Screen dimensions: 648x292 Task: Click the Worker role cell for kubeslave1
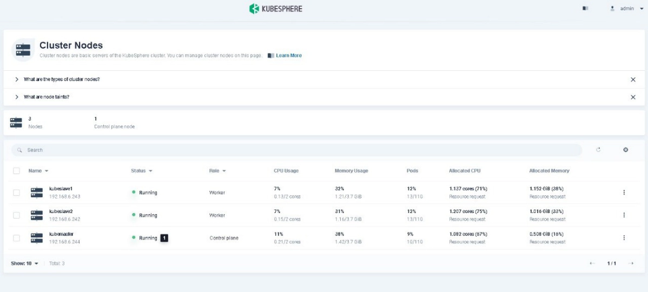point(217,193)
